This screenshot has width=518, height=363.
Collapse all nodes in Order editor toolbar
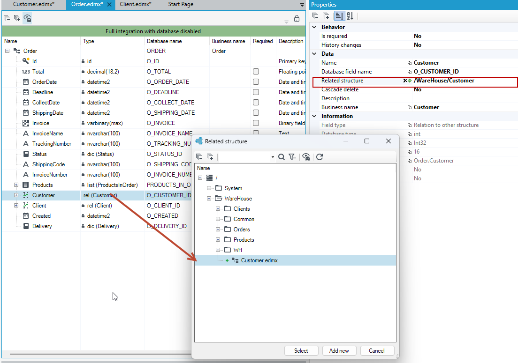pyautogui.click(x=7, y=18)
